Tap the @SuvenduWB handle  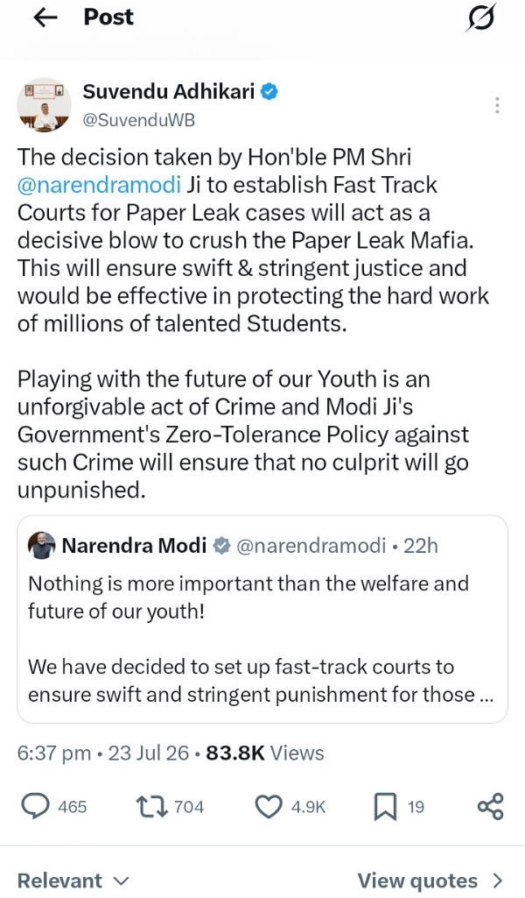pyautogui.click(x=139, y=120)
